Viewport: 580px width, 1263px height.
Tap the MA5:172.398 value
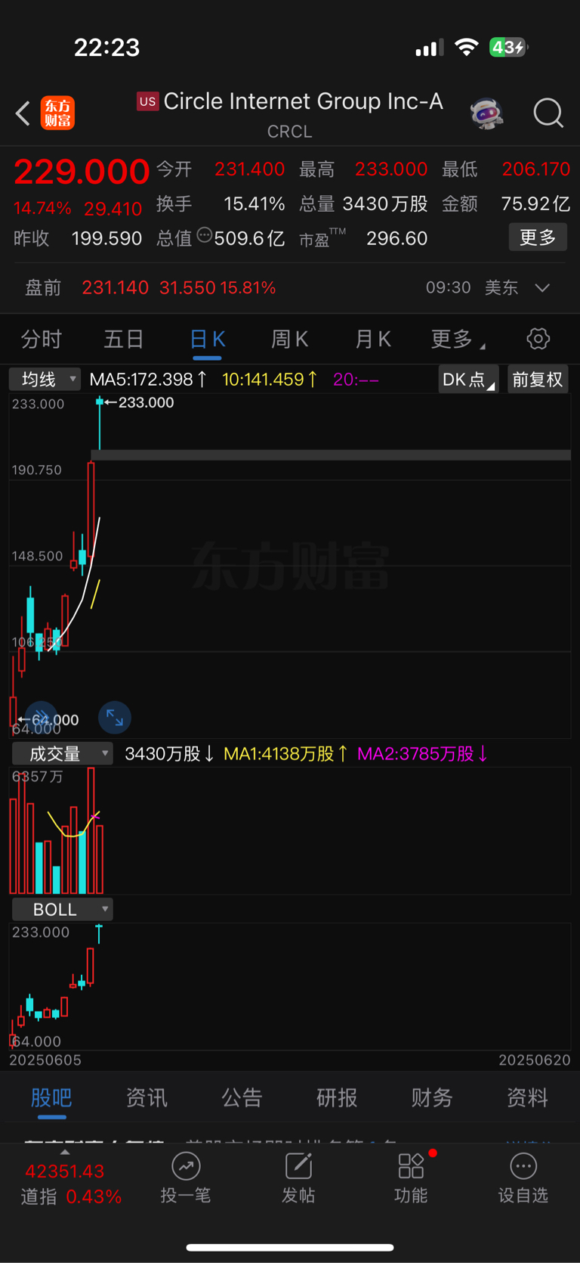pos(149,379)
